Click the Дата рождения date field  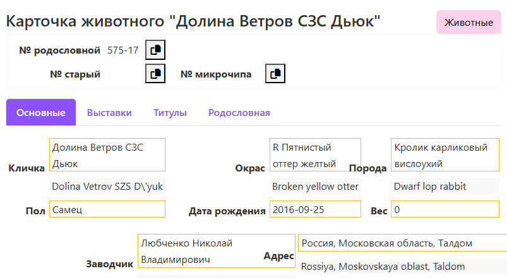click(315, 209)
